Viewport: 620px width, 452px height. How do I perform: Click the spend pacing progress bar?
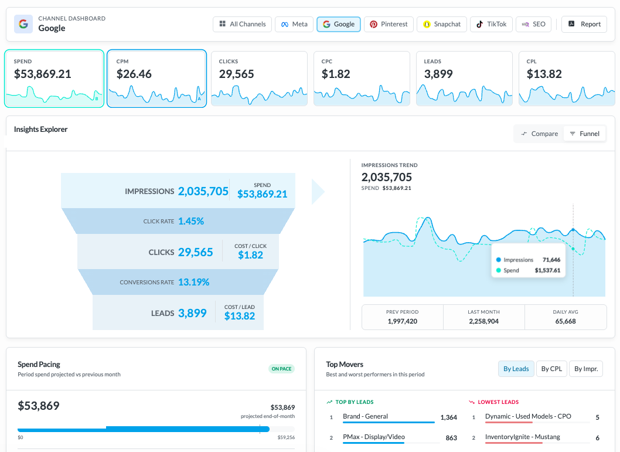(156, 429)
